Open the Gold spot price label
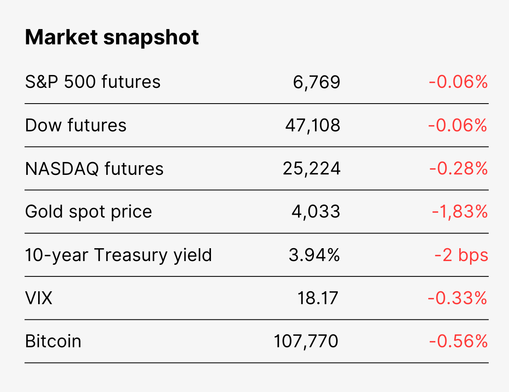The image size is (509, 392). pyautogui.click(x=89, y=212)
